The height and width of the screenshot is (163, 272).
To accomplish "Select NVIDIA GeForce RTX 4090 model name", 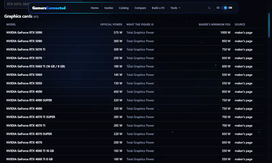I will tap(24, 92).
